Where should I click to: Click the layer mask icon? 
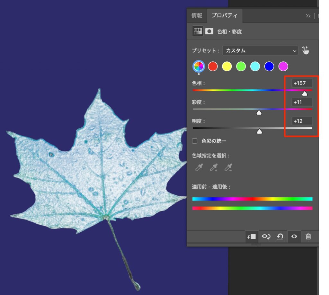209,31
